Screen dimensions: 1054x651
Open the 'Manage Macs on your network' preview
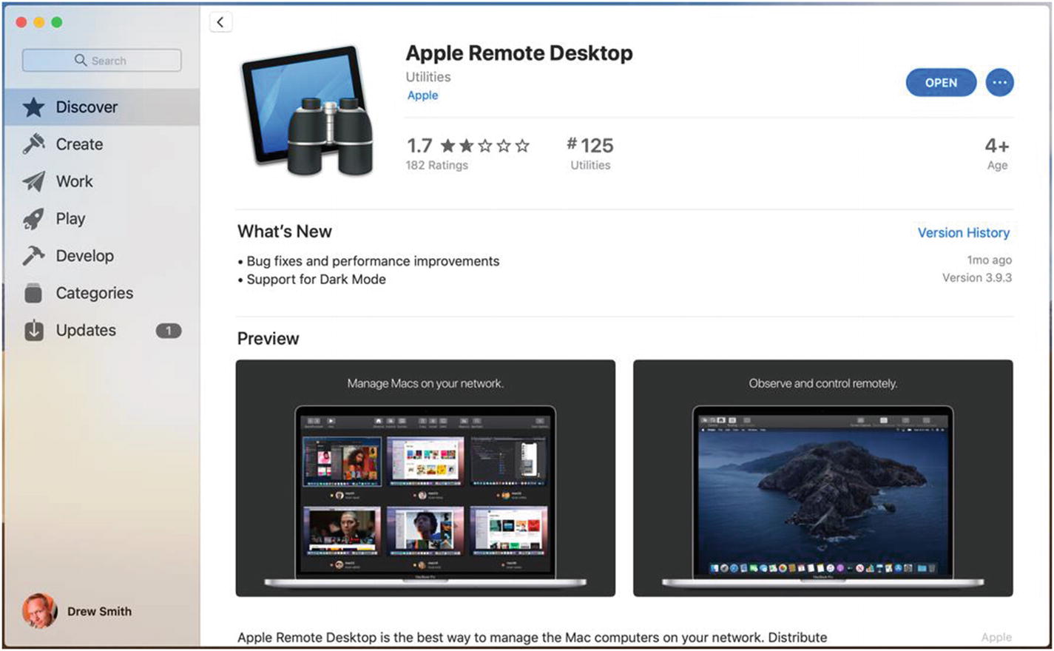tap(425, 478)
